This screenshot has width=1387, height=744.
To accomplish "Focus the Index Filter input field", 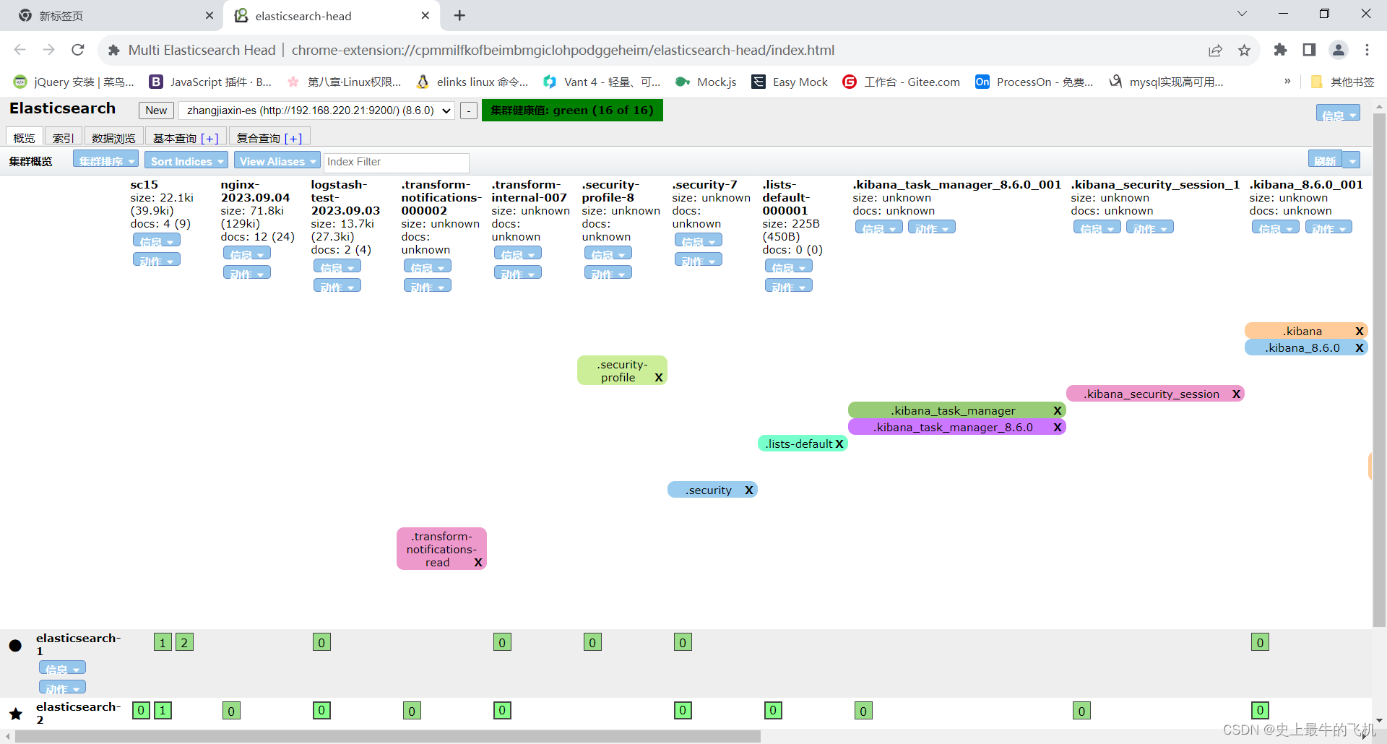I will coord(397,162).
